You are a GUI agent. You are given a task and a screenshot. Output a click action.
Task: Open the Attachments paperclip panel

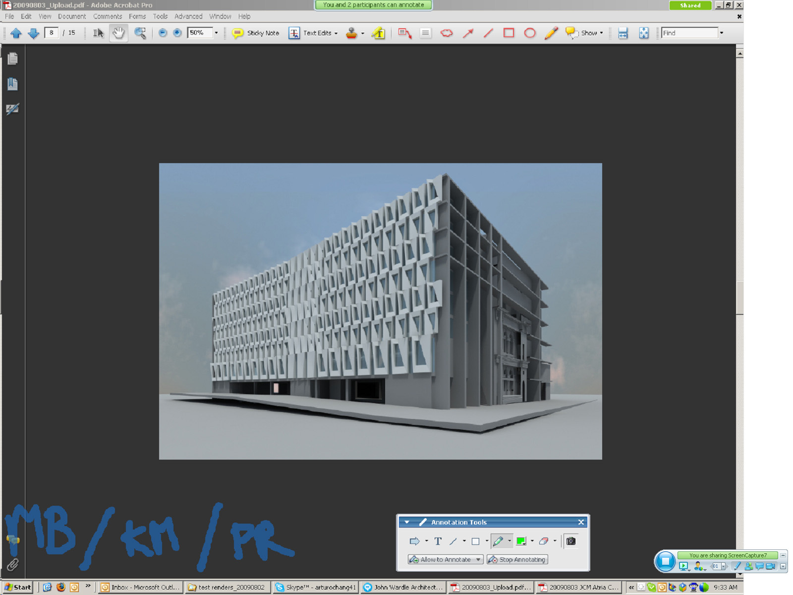point(13,564)
